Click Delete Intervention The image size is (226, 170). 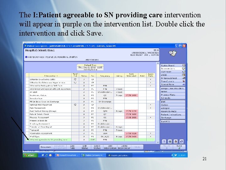pyautogui.click(x=124, y=147)
